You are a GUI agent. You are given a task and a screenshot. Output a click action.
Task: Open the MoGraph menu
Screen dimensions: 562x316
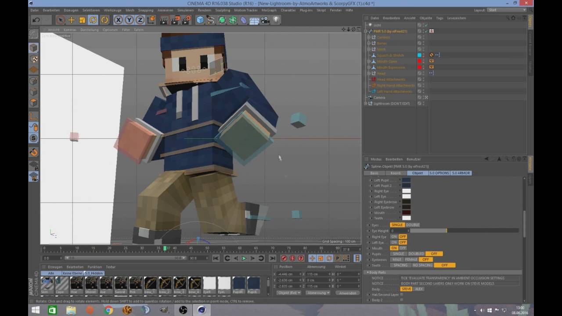[x=269, y=10]
